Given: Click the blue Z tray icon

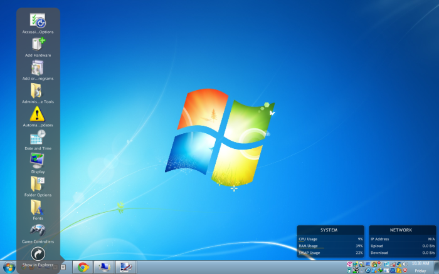Looking at the screenshot, I should point(374,270).
